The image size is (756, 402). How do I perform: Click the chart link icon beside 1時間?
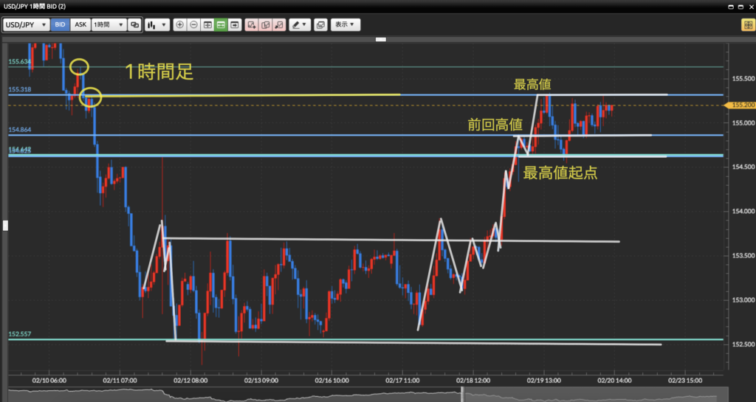tap(134, 24)
